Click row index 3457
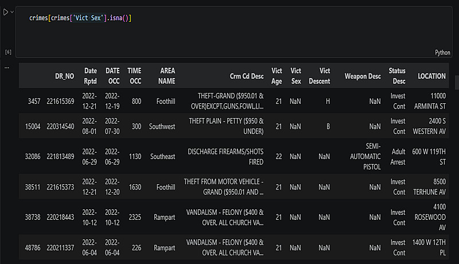Image resolution: width=459 pixels, height=264 pixels. 34,101
